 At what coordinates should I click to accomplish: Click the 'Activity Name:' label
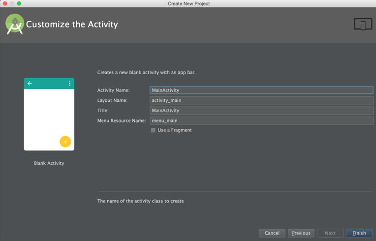click(x=113, y=90)
